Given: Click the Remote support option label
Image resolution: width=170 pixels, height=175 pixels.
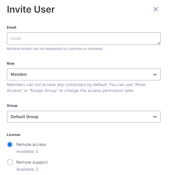Looking at the screenshot, I should [32, 162].
